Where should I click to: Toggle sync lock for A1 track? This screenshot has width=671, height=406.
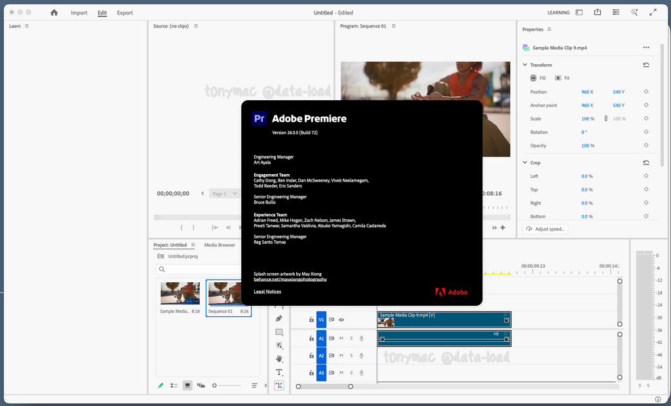point(331,339)
